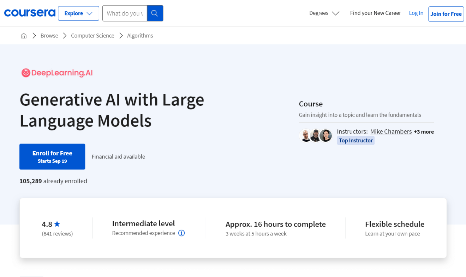Open Mike Chambers instructor profile
This screenshot has height=277, width=466.
[x=391, y=131]
